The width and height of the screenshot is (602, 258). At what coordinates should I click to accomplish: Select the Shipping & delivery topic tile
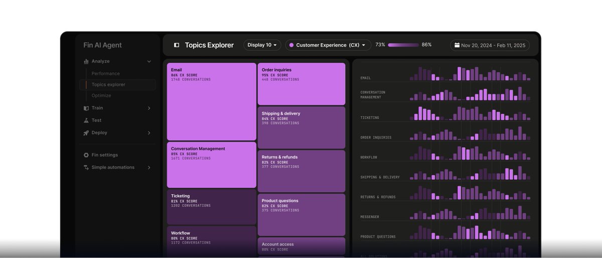pyautogui.click(x=302, y=127)
